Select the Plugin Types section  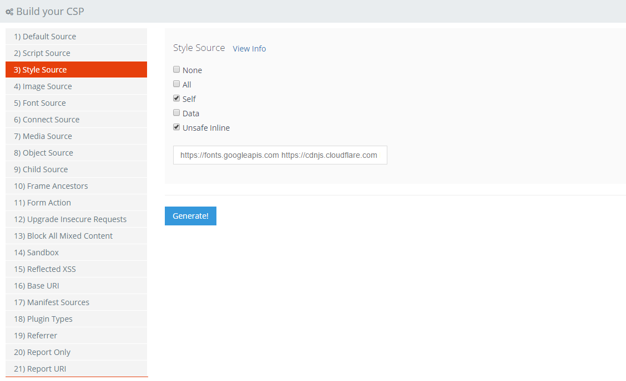76,319
